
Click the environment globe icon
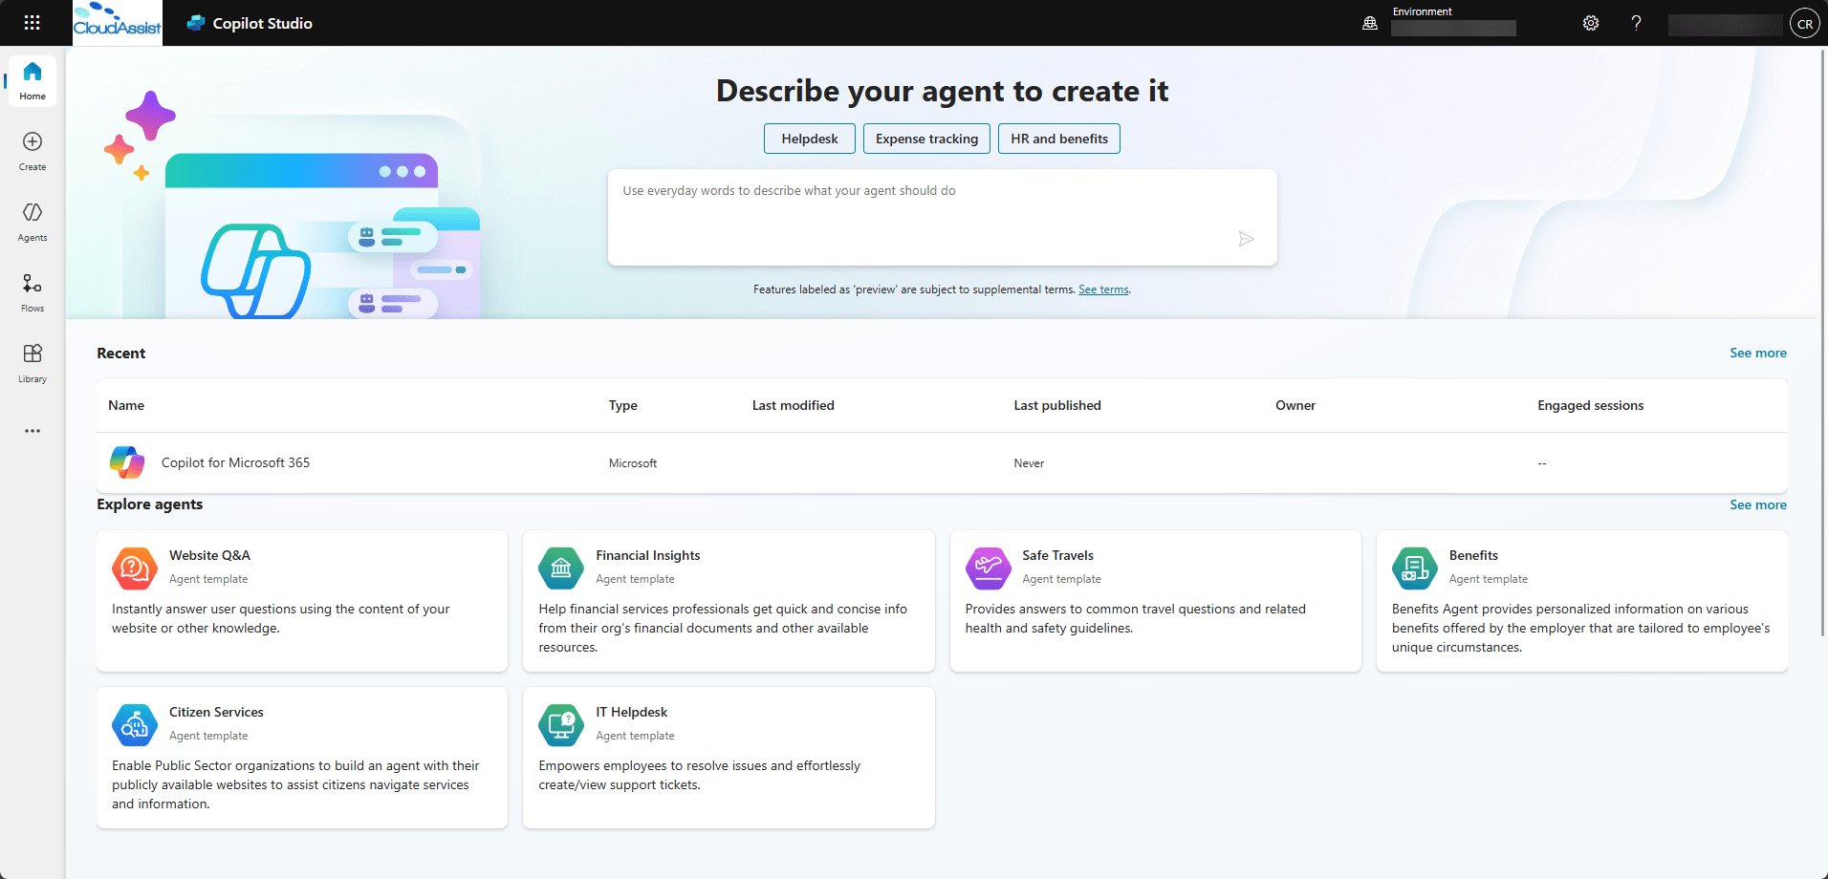pos(1370,23)
